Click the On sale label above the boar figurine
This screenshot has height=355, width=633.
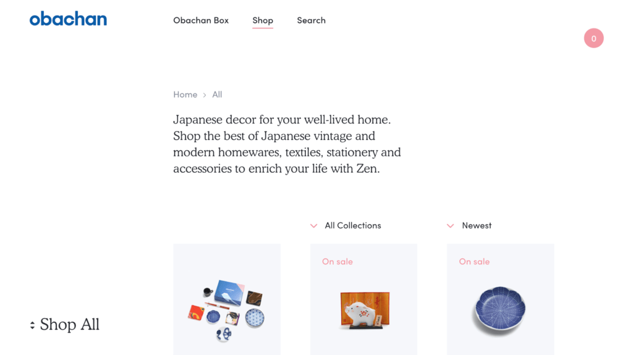coord(338,261)
